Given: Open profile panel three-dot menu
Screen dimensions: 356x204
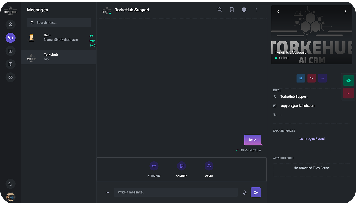Looking at the screenshot, I should pyautogui.click(x=346, y=12).
